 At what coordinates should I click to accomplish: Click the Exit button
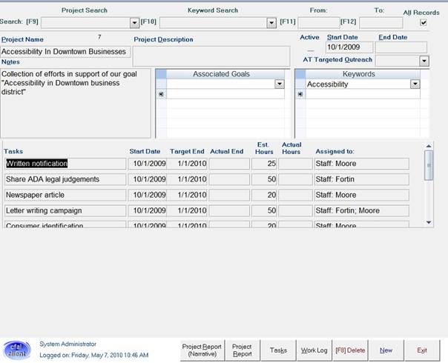[422, 350]
